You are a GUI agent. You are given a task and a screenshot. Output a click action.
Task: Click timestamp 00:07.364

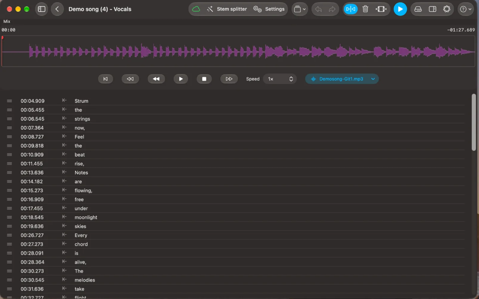[32, 128]
